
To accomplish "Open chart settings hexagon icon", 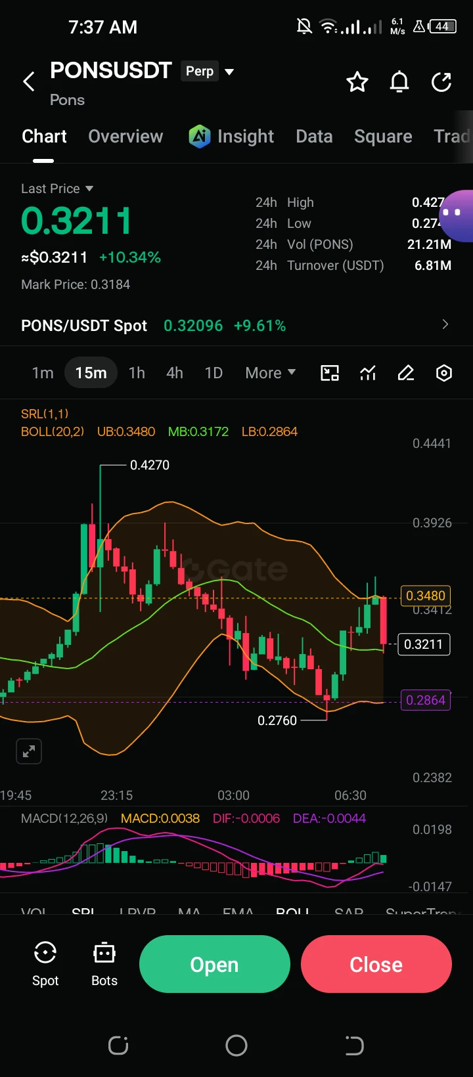I will pos(444,373).
